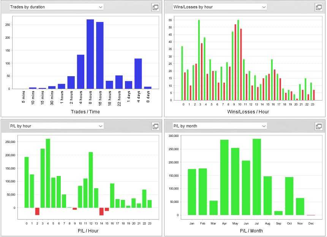The height and width of the screenshot is (237, 327).
Task: Open the P/L by month dropdown
Action: [220, 126]
